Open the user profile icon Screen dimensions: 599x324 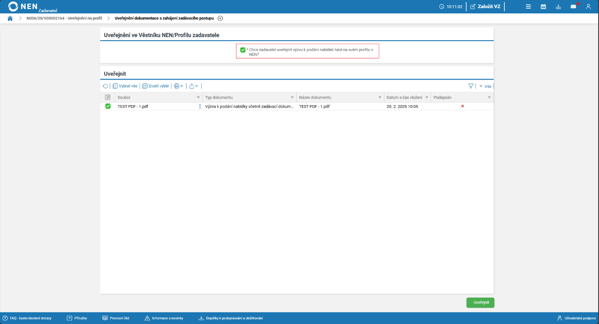click(588, 6)
